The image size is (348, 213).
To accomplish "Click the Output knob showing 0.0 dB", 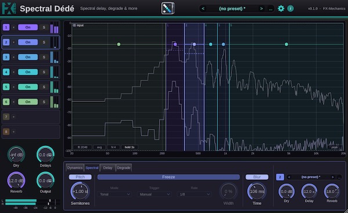I will 45,181.
